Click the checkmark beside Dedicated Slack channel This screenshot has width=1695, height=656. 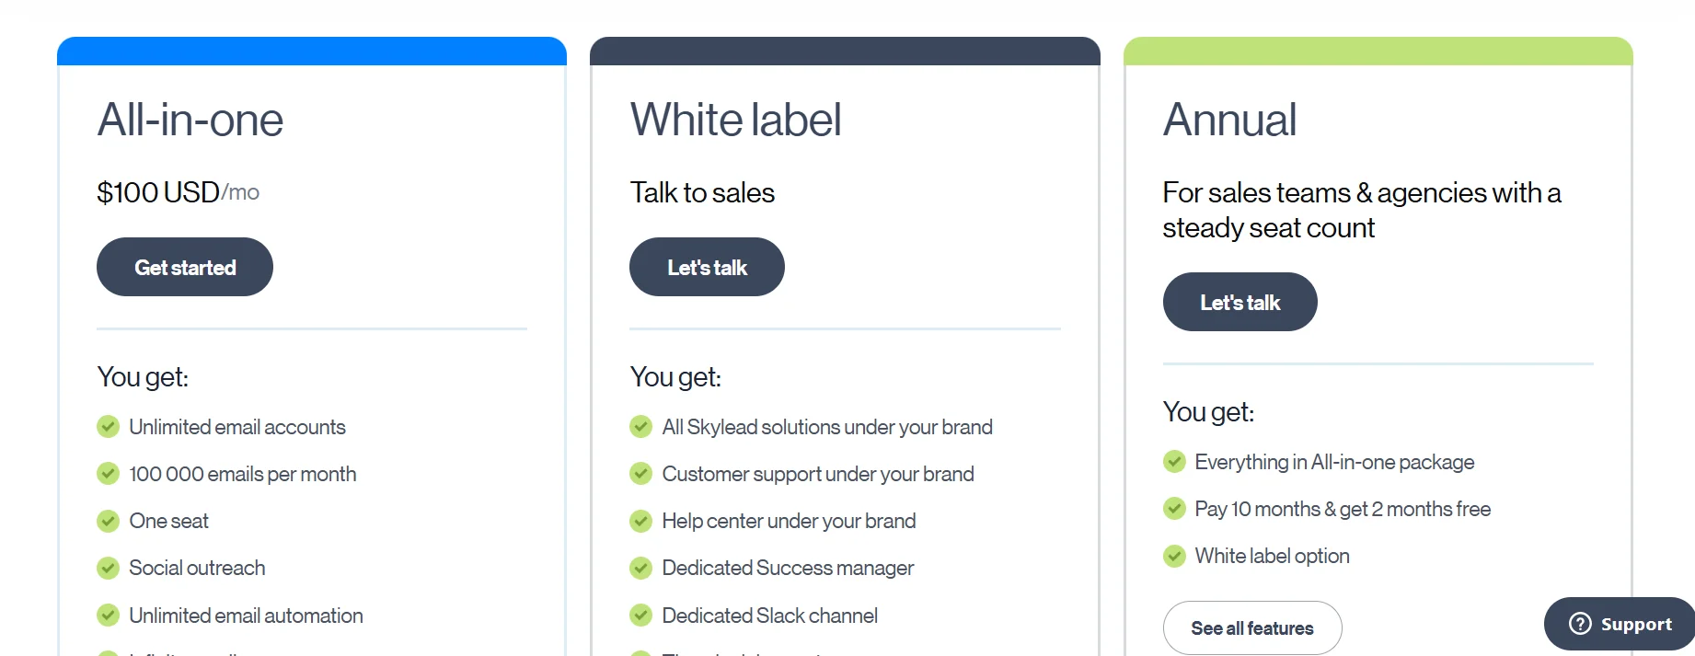tap(641, 615)
